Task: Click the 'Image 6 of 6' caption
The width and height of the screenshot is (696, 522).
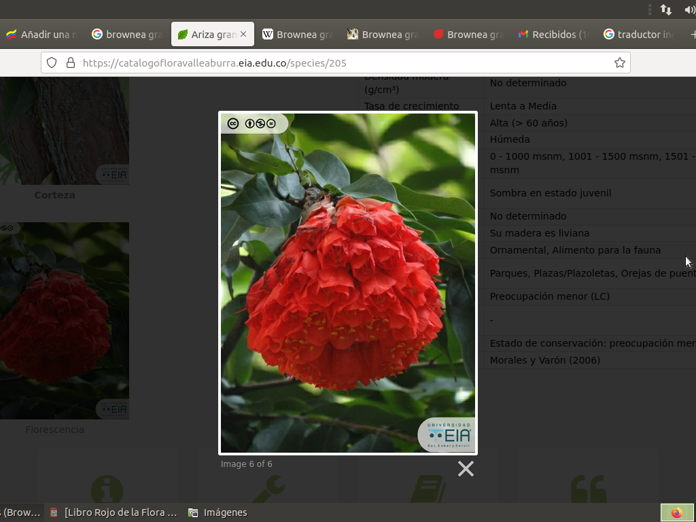Action: [246, 464]
